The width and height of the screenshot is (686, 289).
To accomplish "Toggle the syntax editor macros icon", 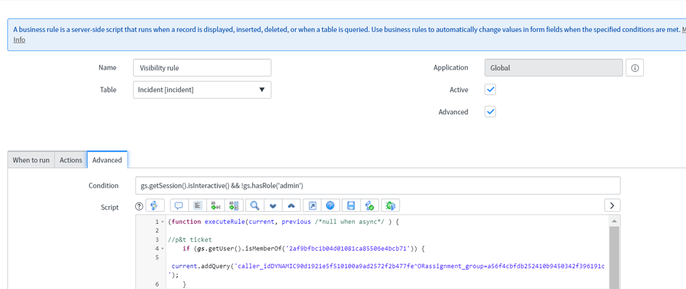I will (155, 205).
